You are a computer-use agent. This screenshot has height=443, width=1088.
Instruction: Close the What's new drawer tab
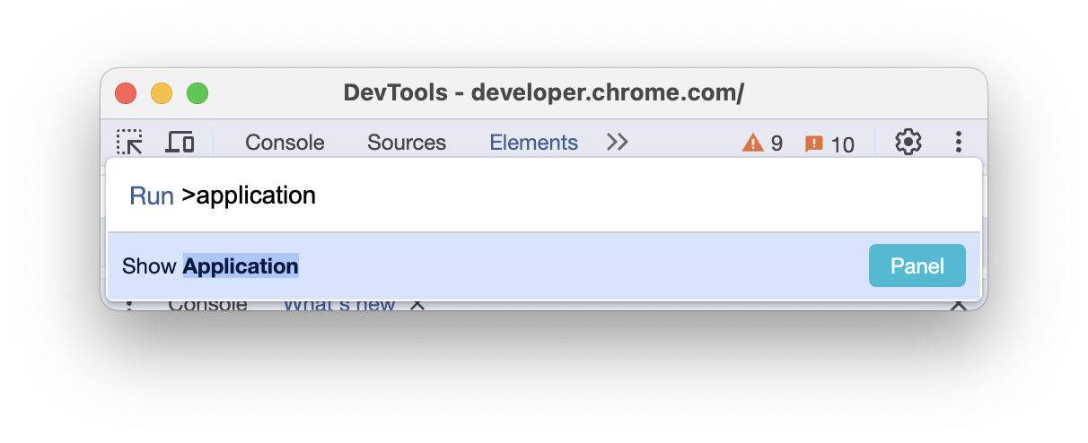417,305
